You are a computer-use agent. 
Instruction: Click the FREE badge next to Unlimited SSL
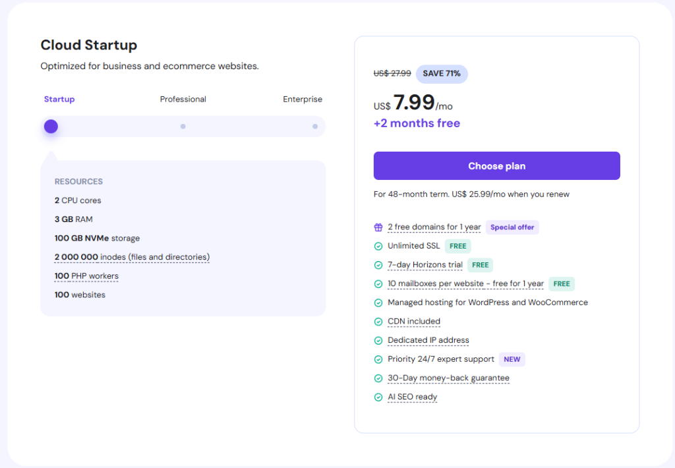pos(457,247)
